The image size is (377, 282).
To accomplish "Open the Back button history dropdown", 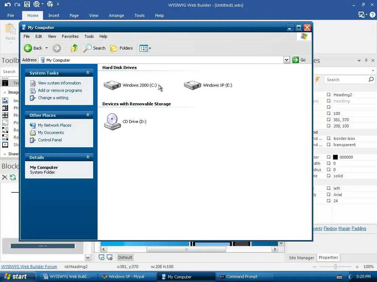I will tap(46, 48).
